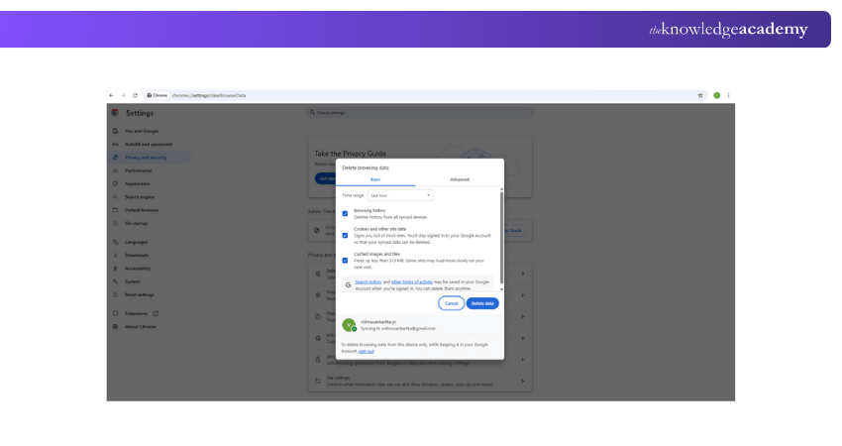Click Extensions in the sidebar

pyautogui.click(x=136, y=314)
